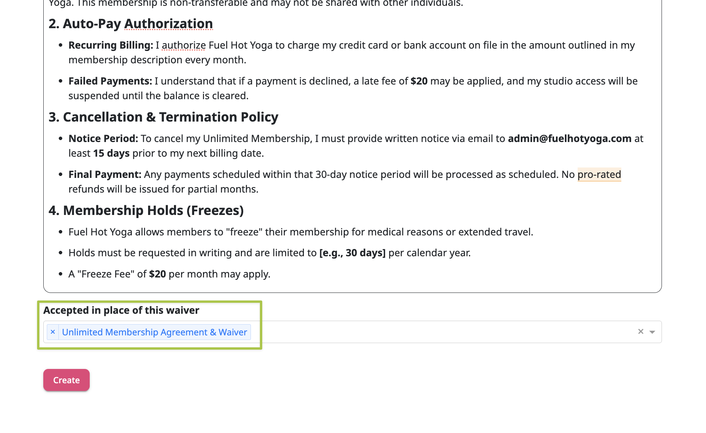
Task: Click the Accepted in place of this waiver label
Action: click(x=121, y=310)
